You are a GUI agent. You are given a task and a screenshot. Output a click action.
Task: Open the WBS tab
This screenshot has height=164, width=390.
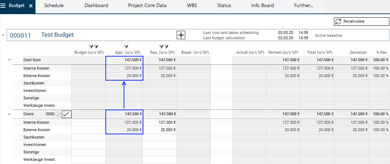coord(192,6)
